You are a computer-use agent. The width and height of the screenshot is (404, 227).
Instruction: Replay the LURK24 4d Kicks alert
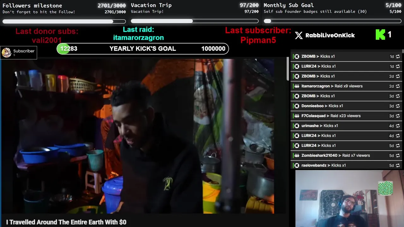[x=398, y=136]
